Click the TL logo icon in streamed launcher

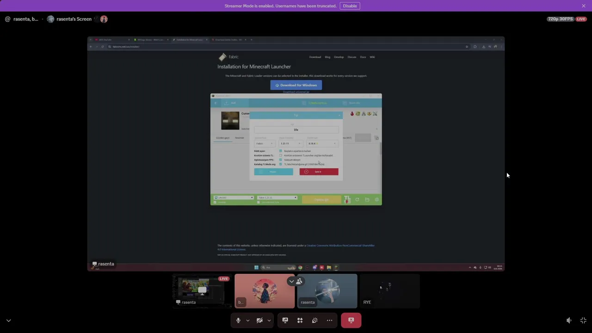347,199
